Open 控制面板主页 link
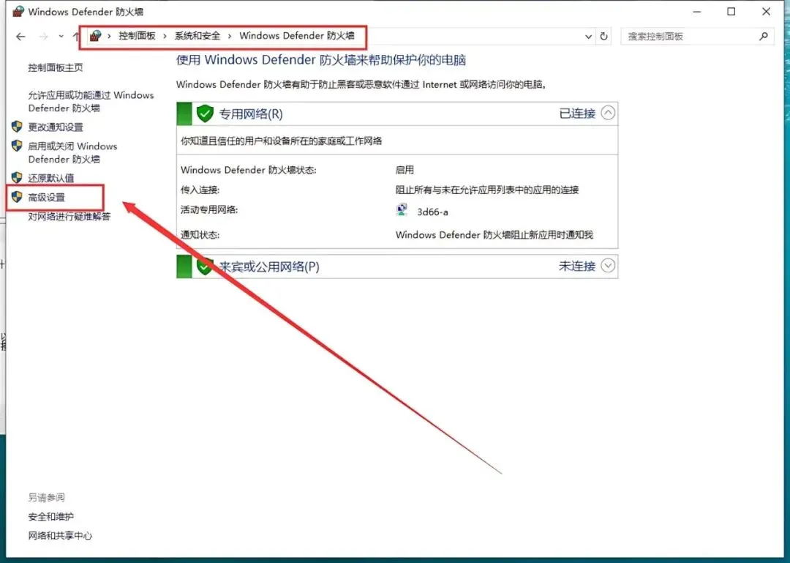Screen dimensions: 790x563 pyautogui.click(x=56, y=67)
